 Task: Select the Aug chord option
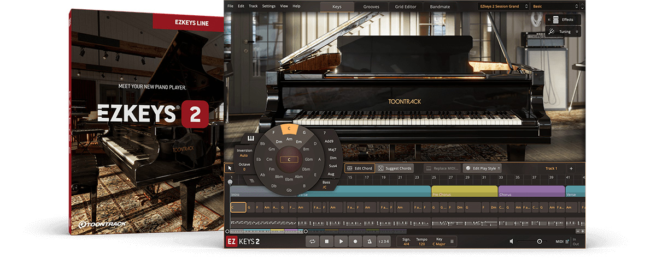331,174
